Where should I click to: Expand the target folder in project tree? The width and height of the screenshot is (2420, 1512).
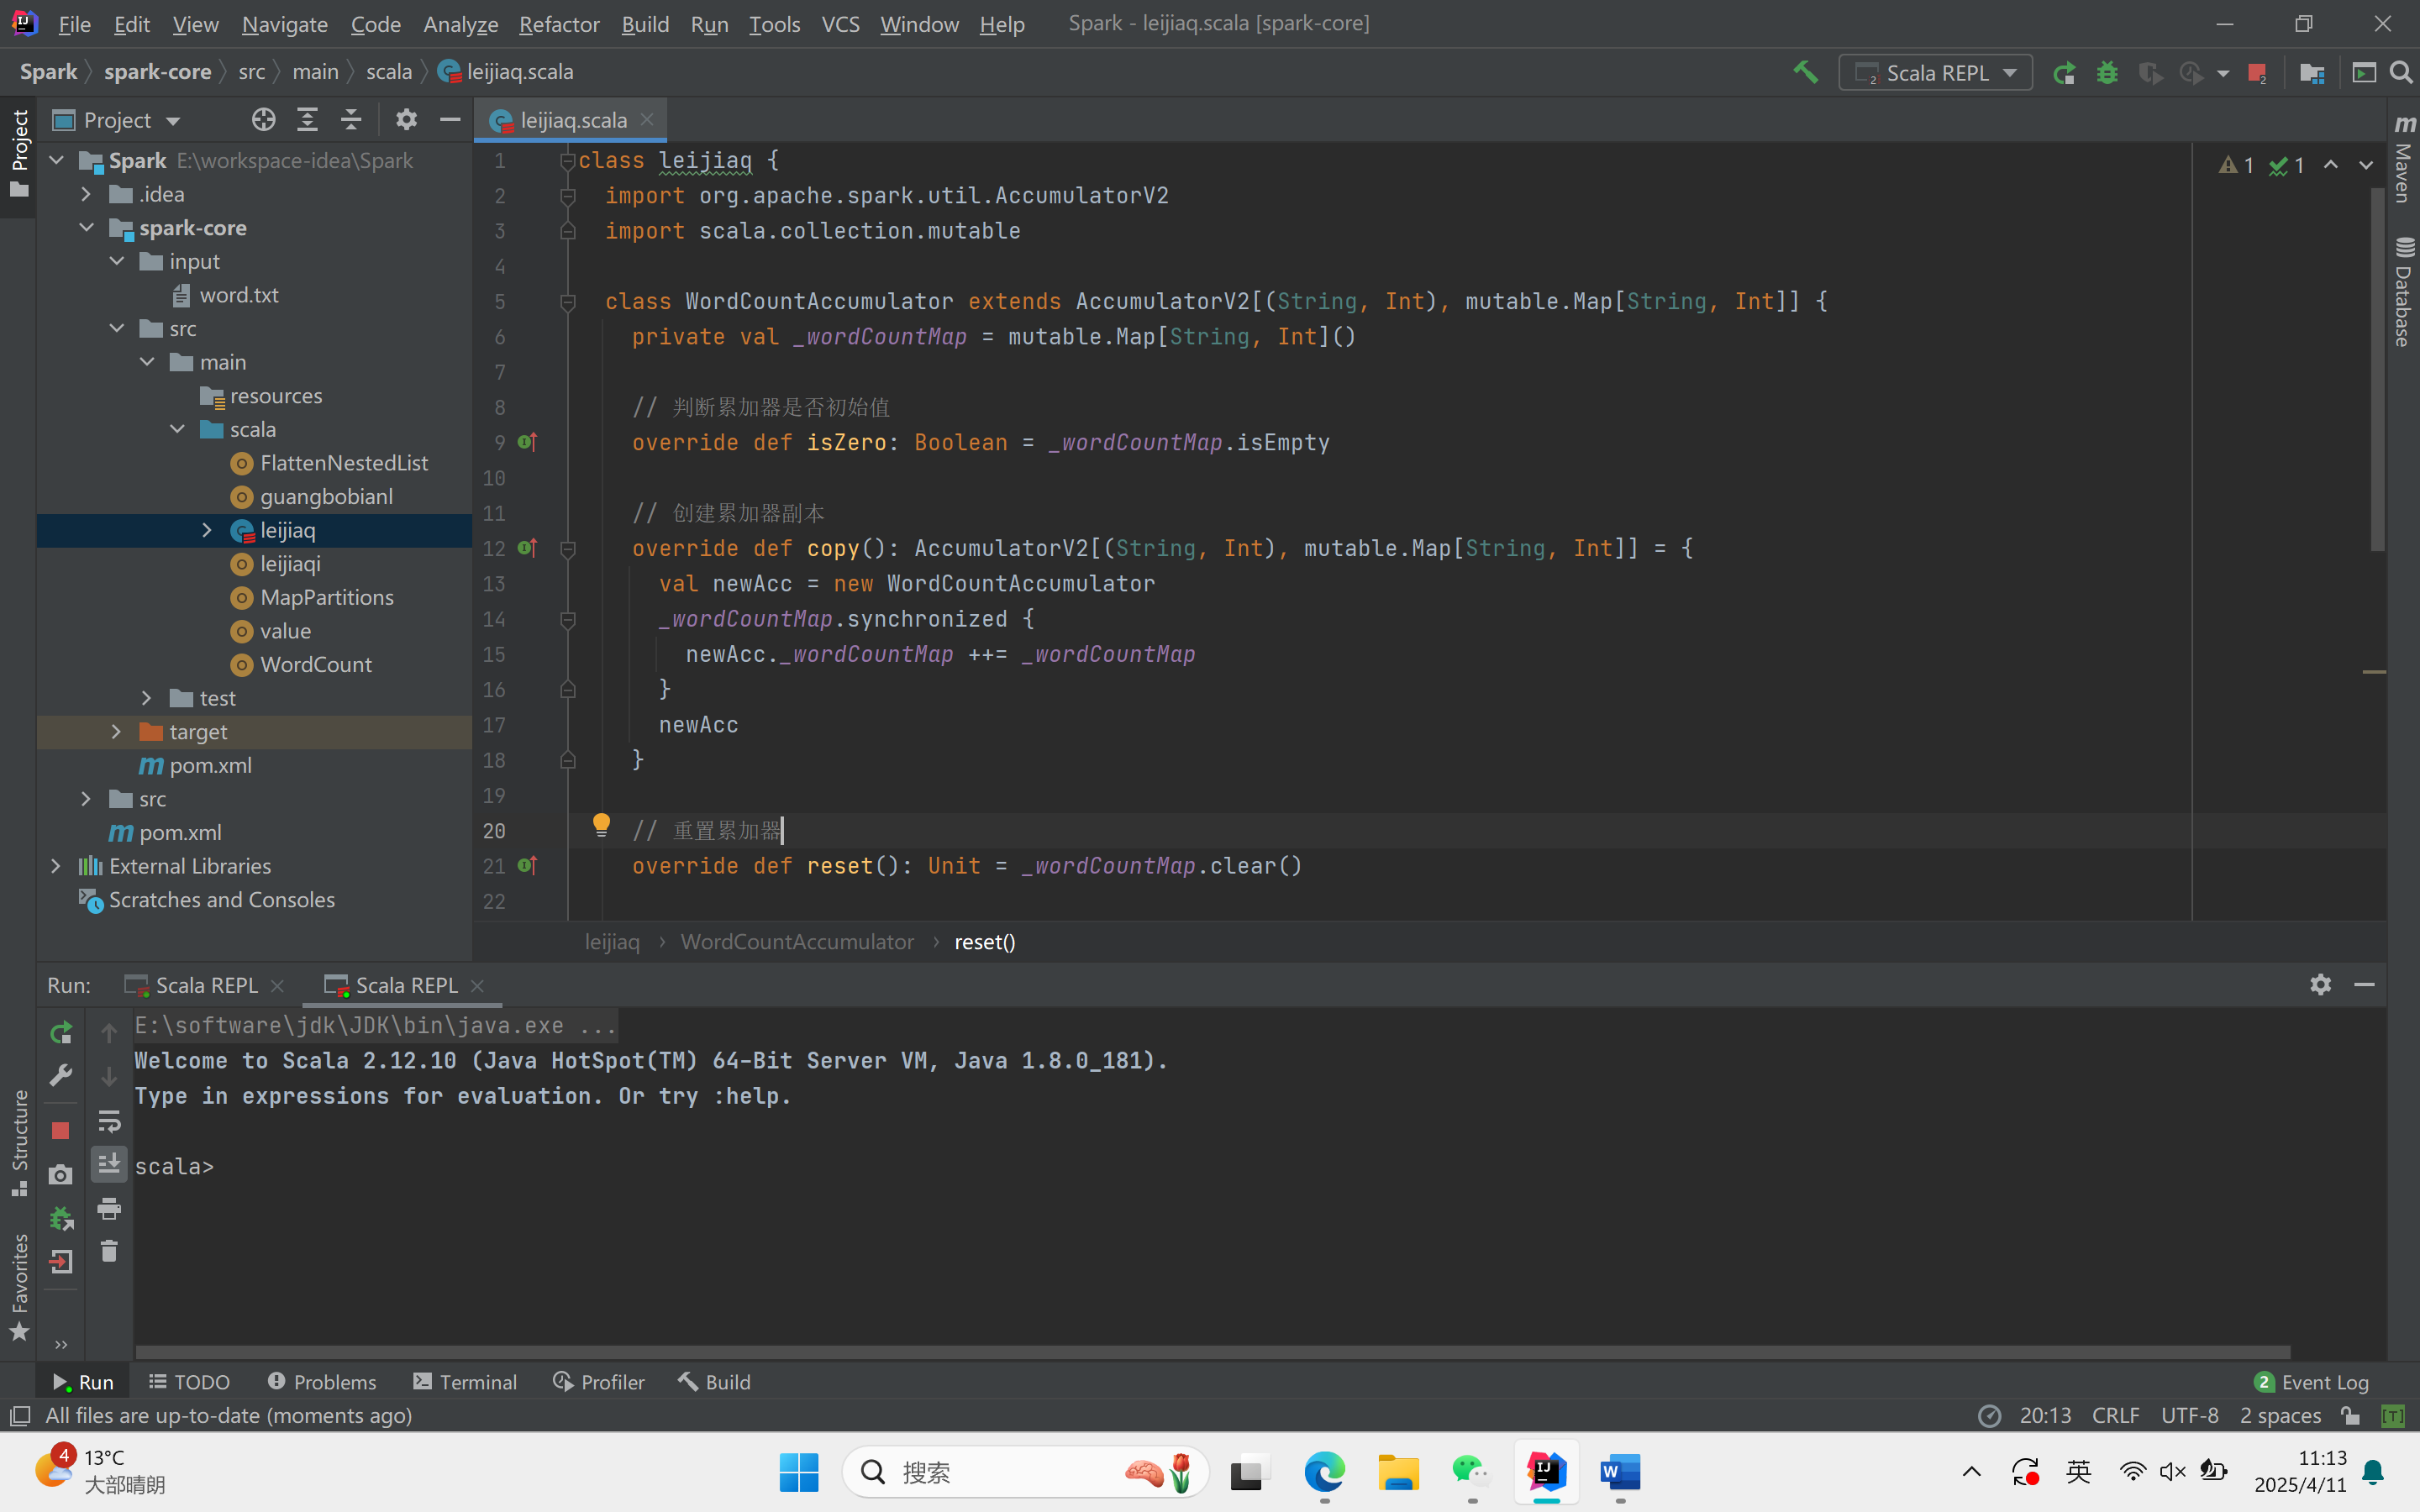116,732
